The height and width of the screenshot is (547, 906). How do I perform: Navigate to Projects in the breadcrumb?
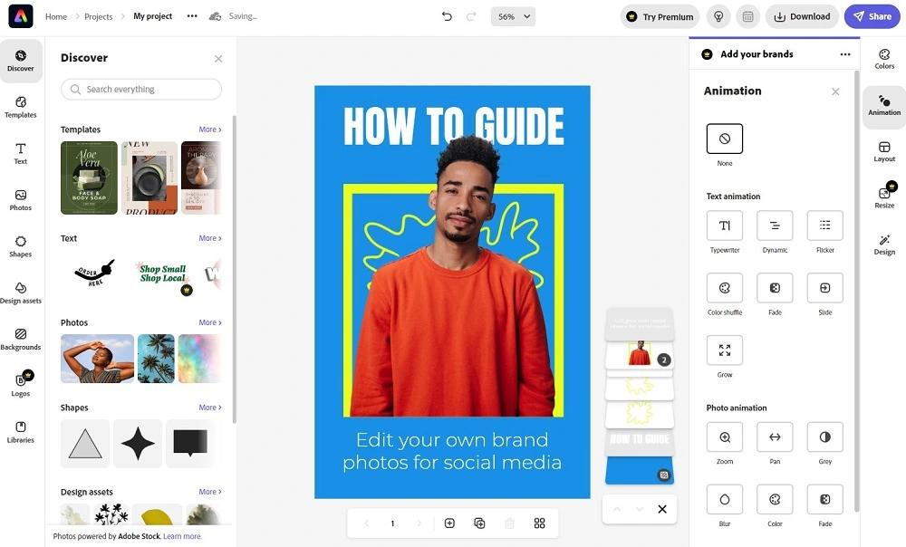point(98,15)
